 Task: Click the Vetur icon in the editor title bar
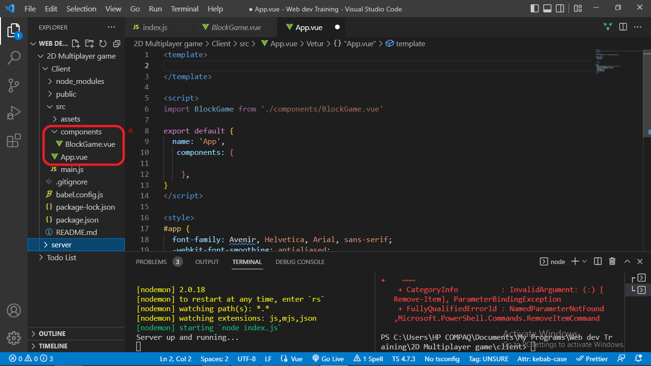pyautogui.click(x=608, y=27)
